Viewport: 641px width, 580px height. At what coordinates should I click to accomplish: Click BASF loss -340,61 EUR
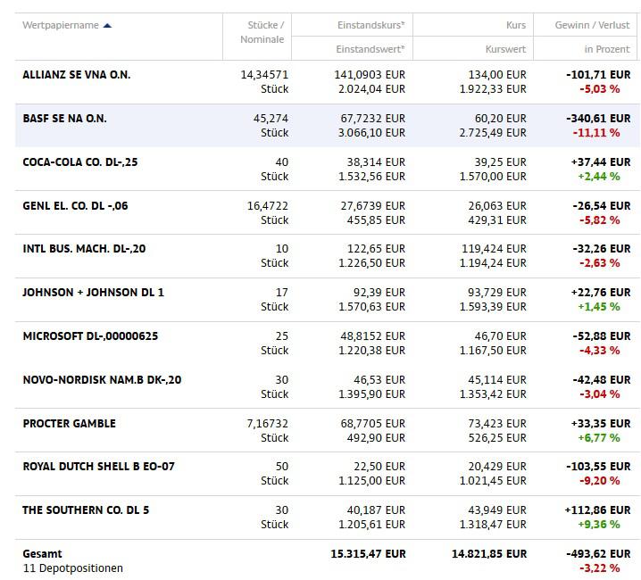(x=598, y=119)
